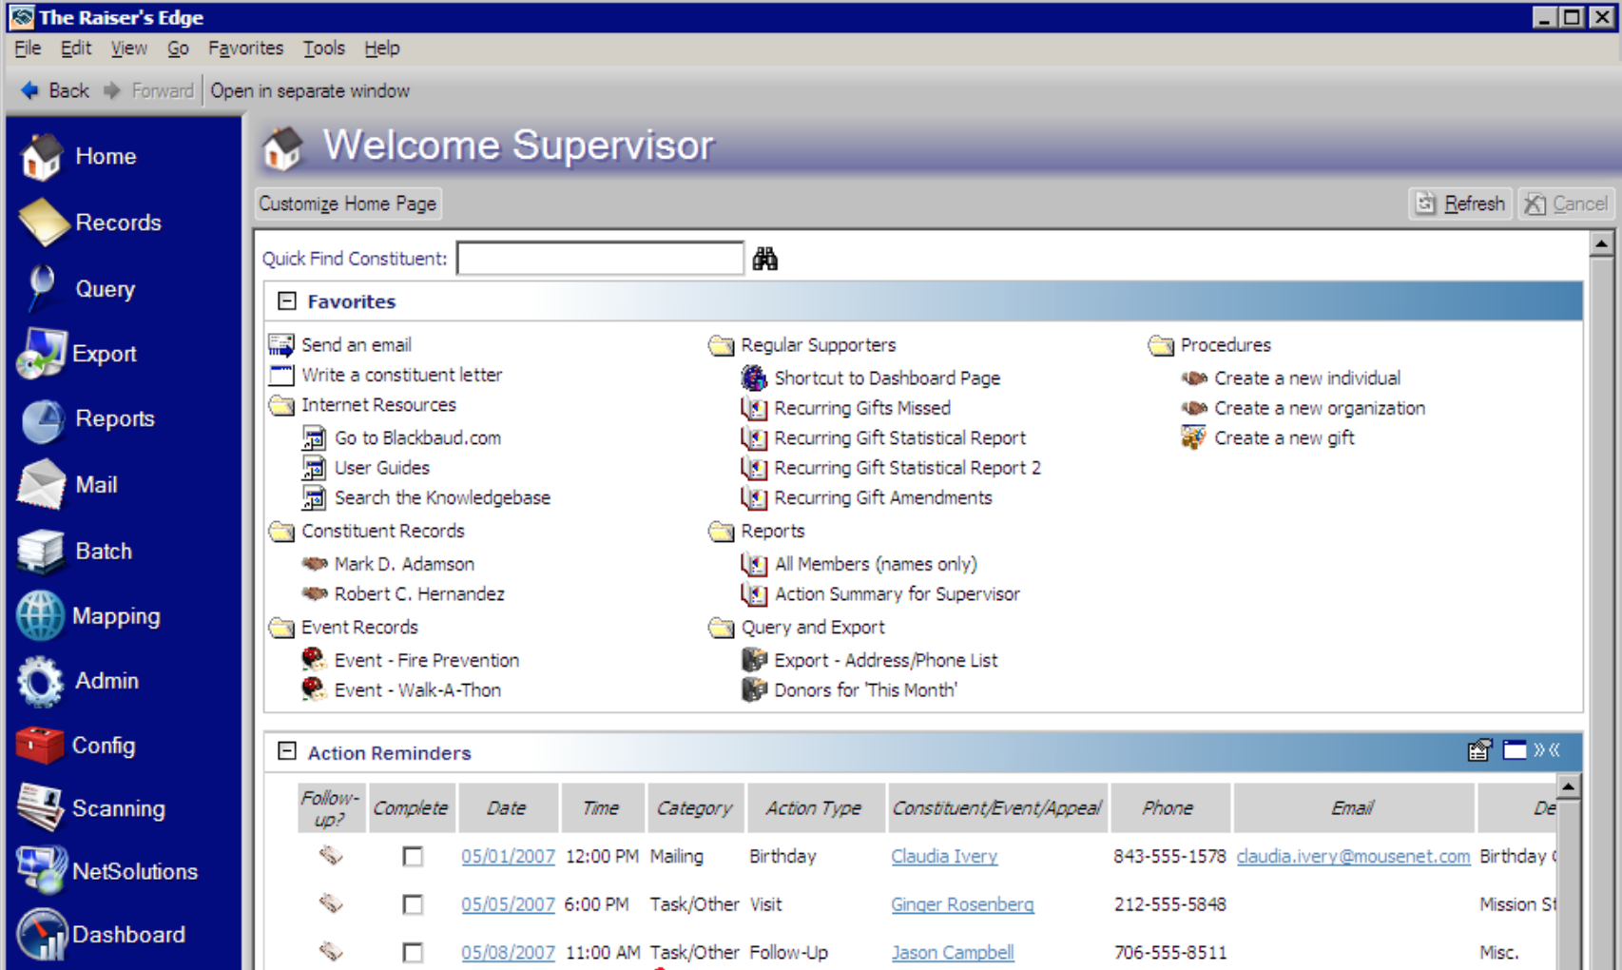This screenshot has width=1622, height=970.
Task: Mark Ginger Rosenberg action as complete
Action: (x=413, y=904)
